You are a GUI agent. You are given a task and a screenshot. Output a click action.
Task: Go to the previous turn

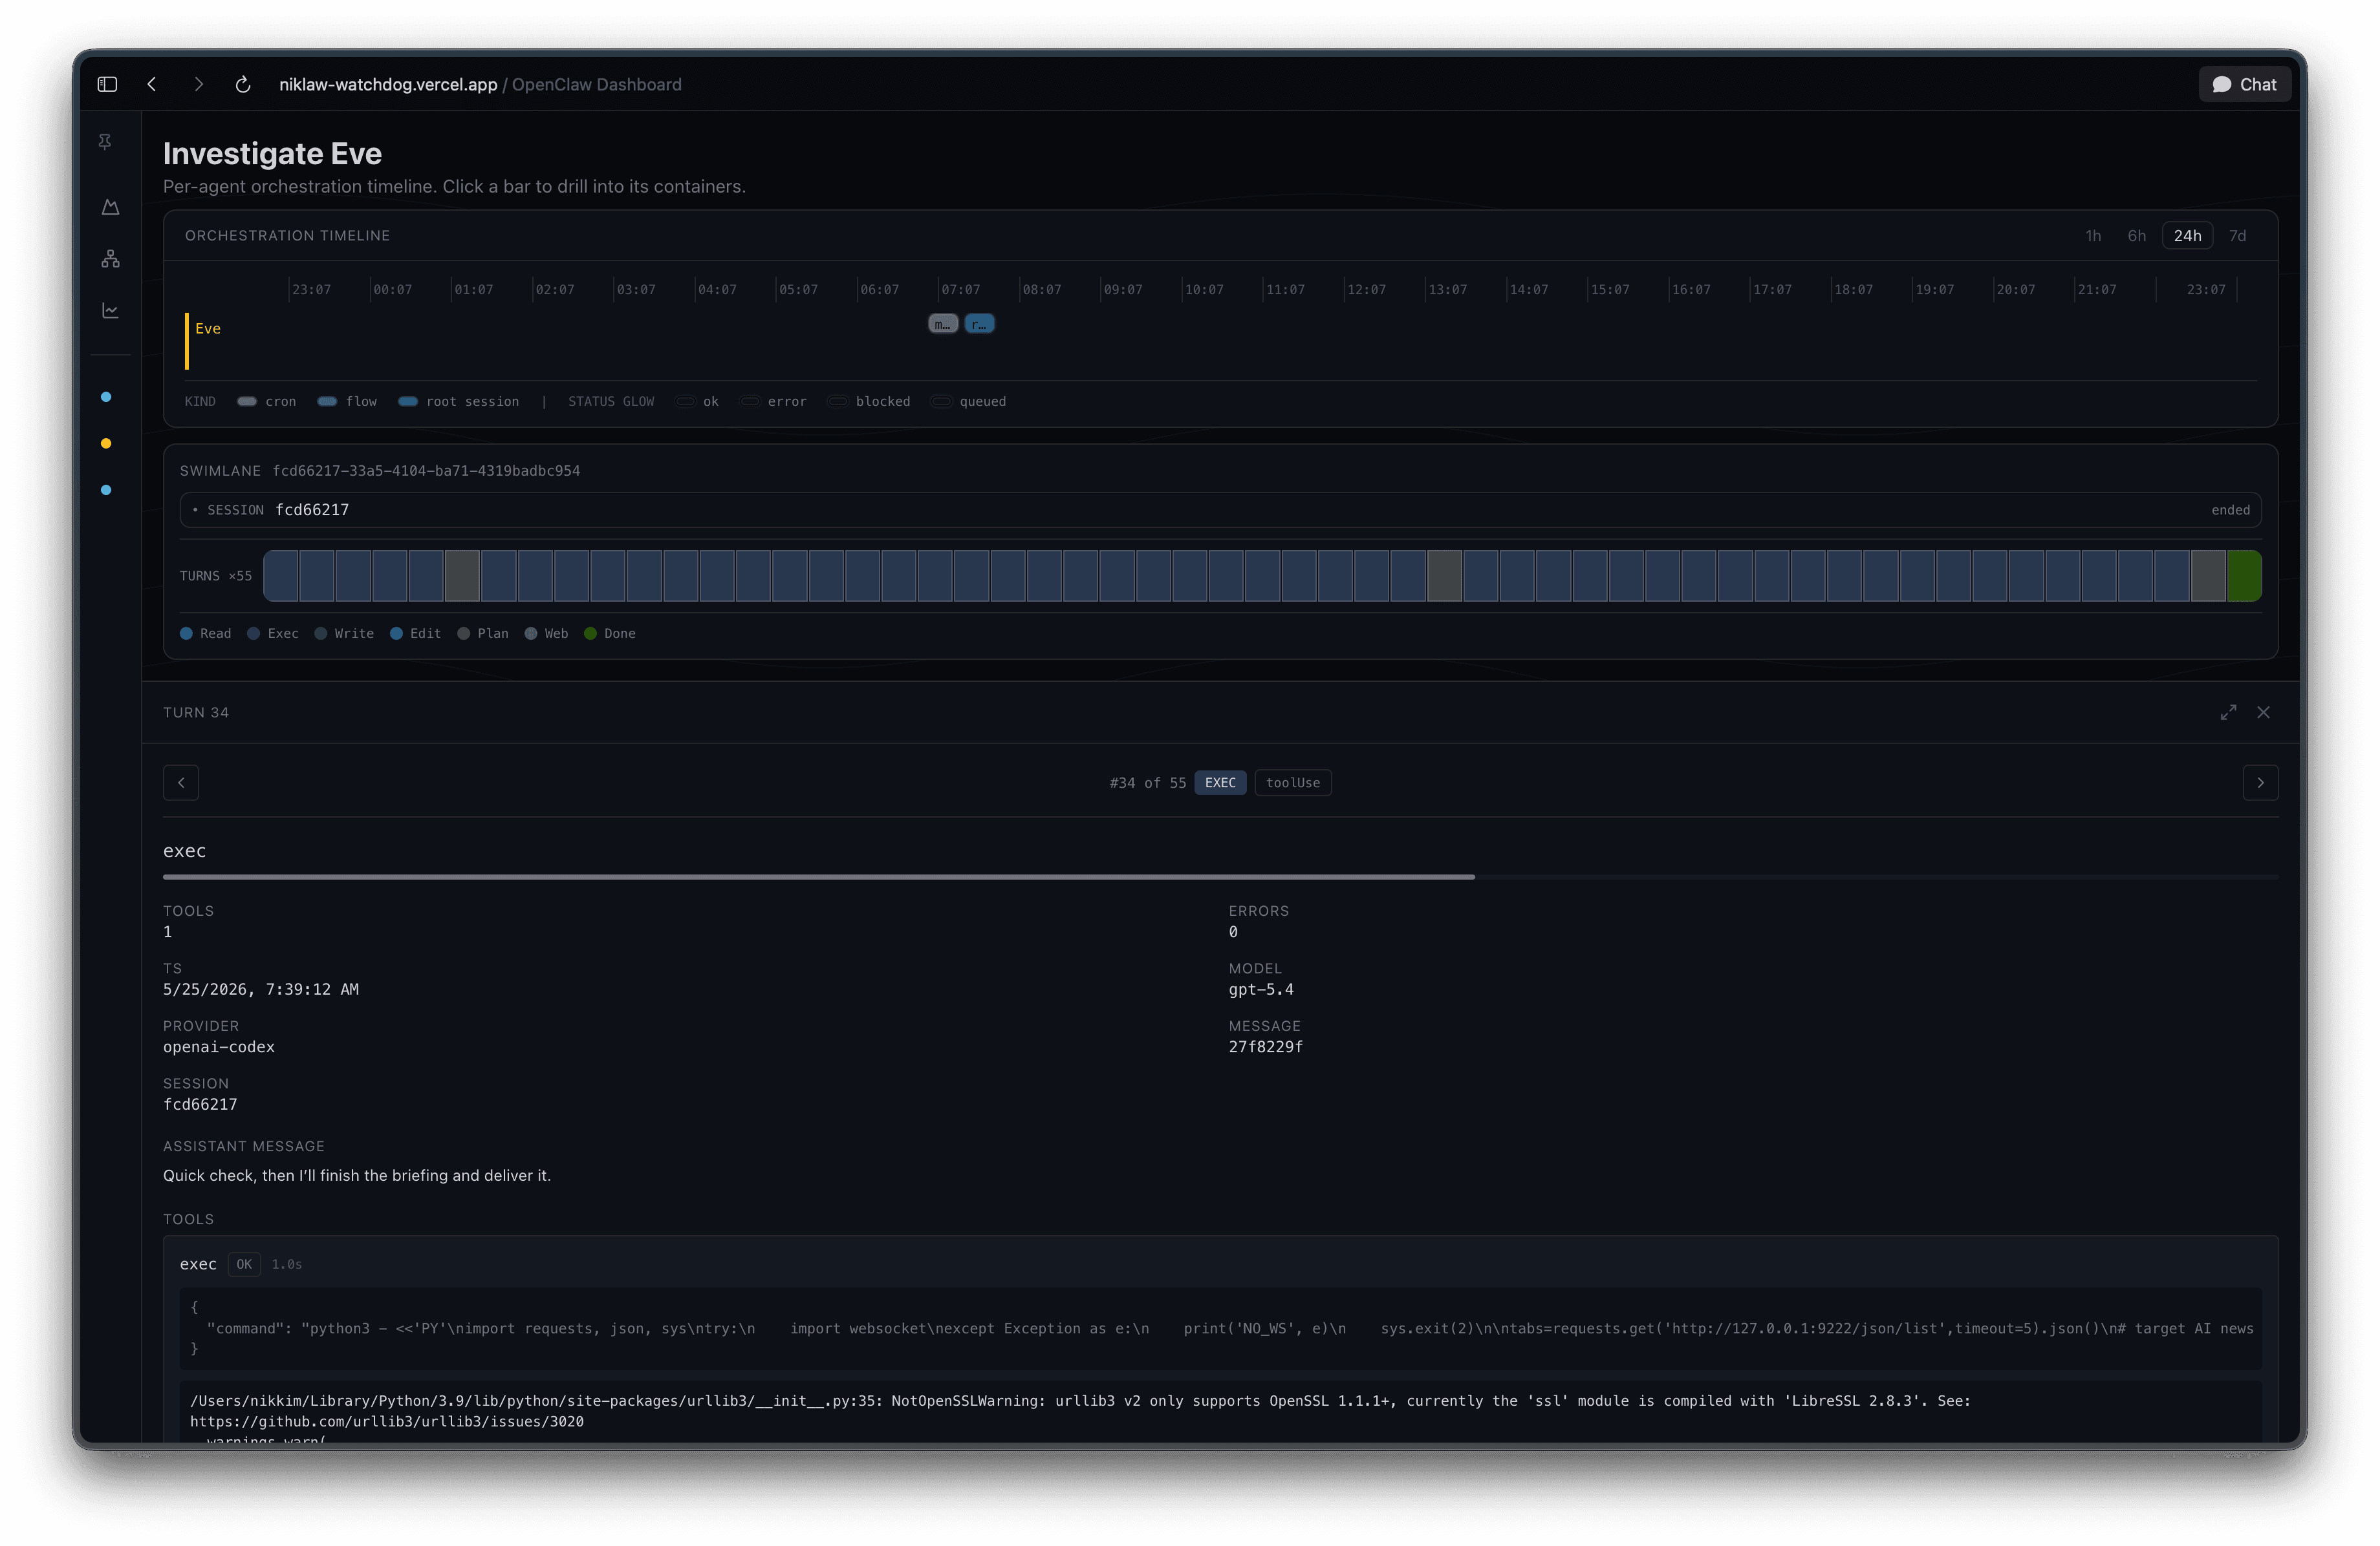click(x=181, y=783)
